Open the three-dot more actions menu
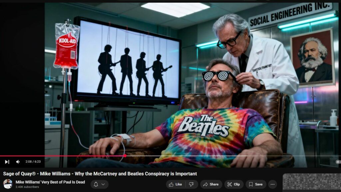341x192 pixels. [272, 184]
